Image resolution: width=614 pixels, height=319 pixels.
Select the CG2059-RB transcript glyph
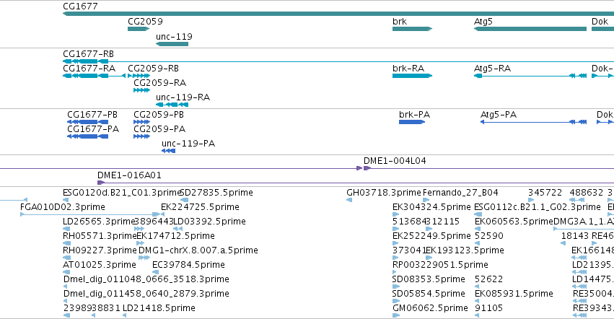(139, 76)
